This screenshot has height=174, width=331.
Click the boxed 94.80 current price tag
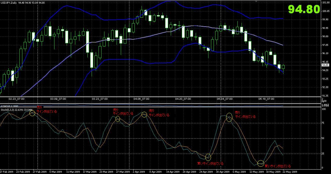coord(325,65)
